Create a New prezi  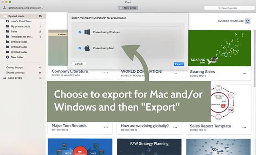[128, 8]
